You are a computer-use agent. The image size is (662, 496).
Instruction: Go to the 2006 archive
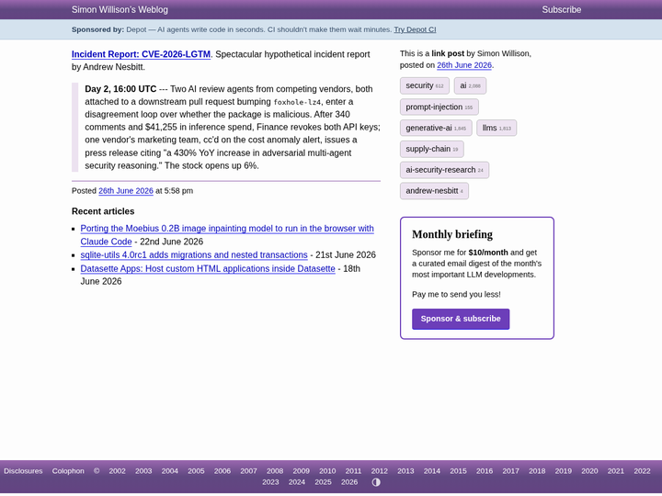click(x=223, y=471)
